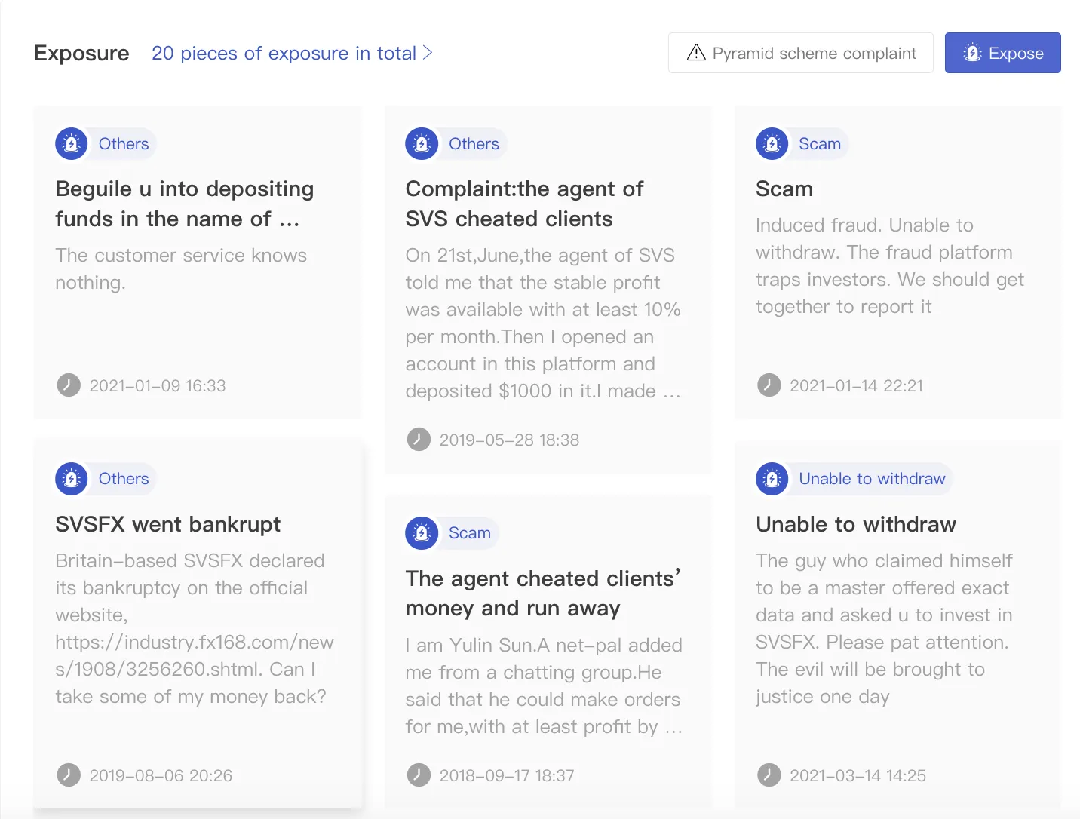Open SVSFX went bankrupt post title

(168, 524)
